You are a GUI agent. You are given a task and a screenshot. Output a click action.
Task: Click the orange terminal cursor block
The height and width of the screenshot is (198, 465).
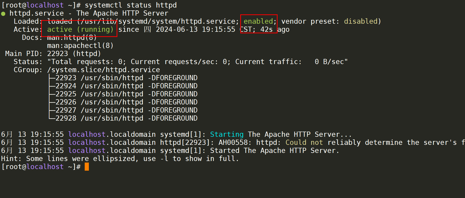(87, 167)
